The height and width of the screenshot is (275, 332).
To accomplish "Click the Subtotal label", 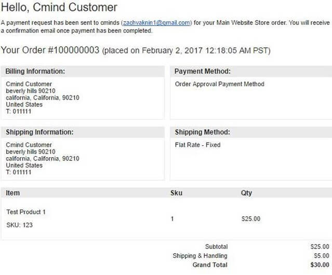I will pos(215,246).
